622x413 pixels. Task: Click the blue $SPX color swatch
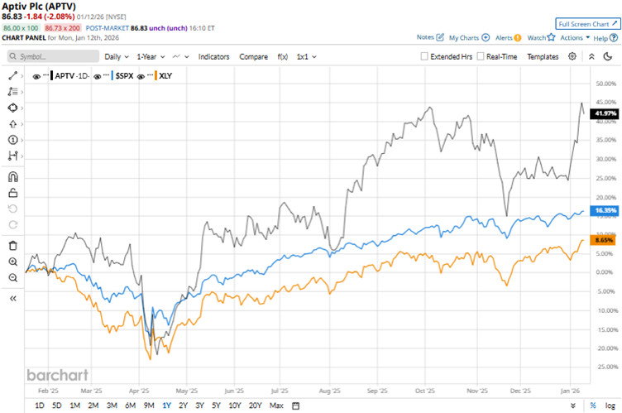click(112, 76)
